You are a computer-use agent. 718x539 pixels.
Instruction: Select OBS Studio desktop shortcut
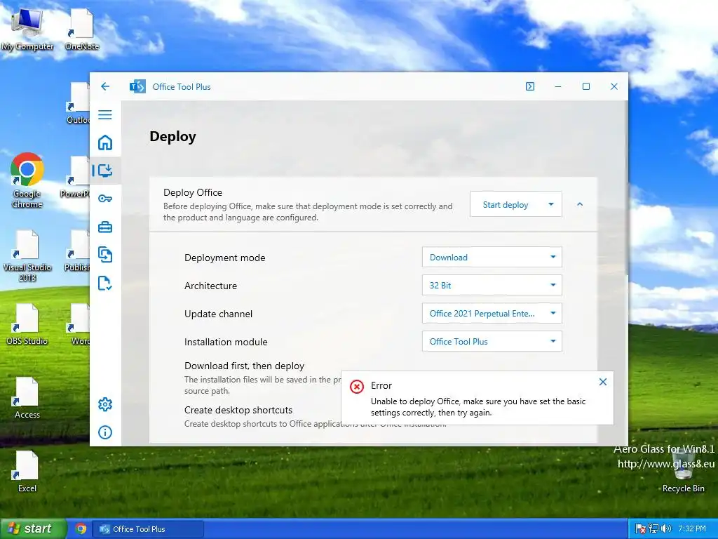coord(27,324)
